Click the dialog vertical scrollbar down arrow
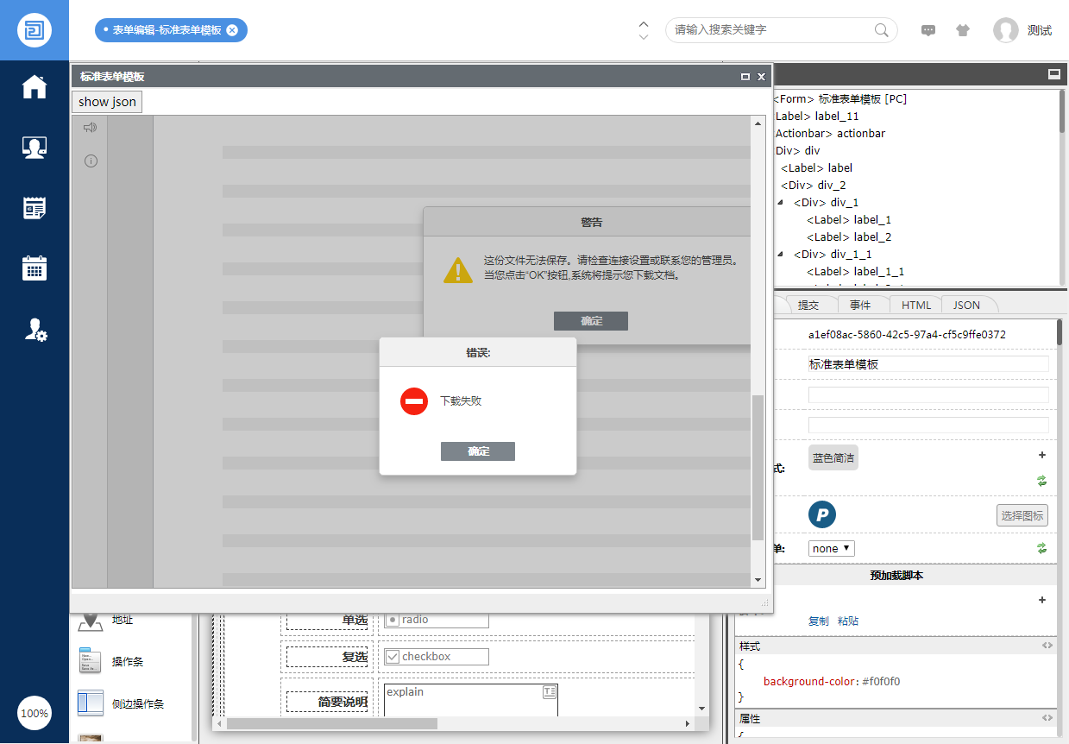The image size is (1069, 744). [758, 580]
